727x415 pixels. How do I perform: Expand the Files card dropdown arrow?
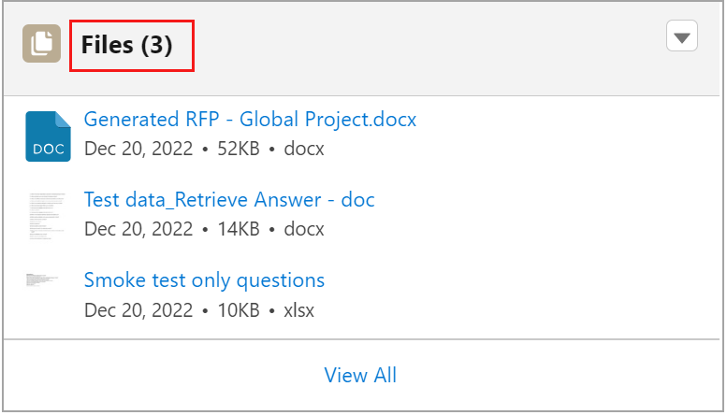coord(681,36)
